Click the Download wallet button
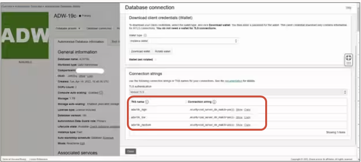Image resolution: width=361 pixels, height=162 pixels. [x=140, y=52]
